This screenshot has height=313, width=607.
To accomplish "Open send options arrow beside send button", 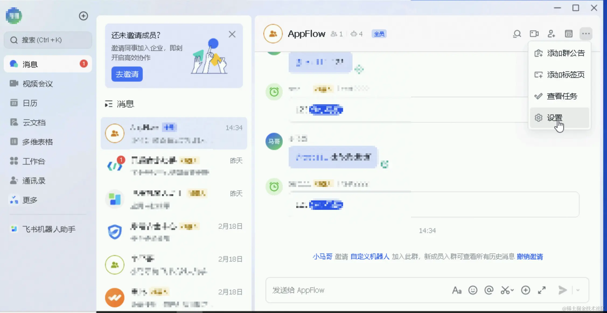I will [578, 290].
